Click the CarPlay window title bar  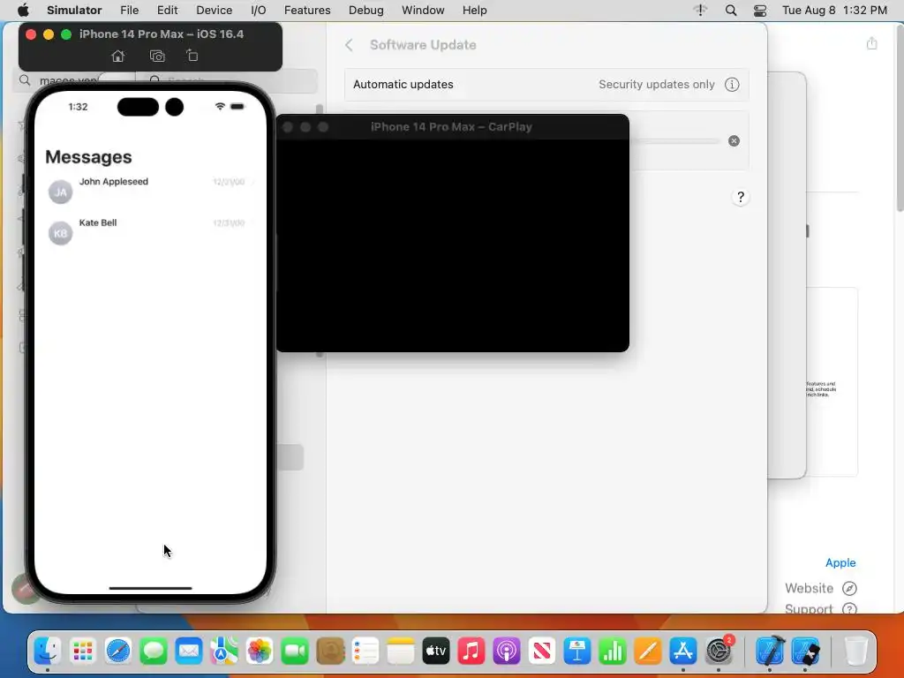click(x=452, y=127)
